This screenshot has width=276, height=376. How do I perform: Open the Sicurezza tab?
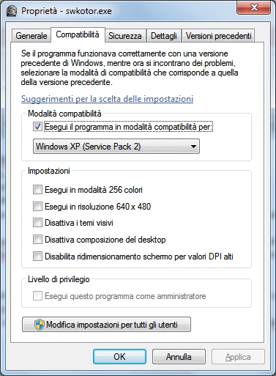(125, 36)
